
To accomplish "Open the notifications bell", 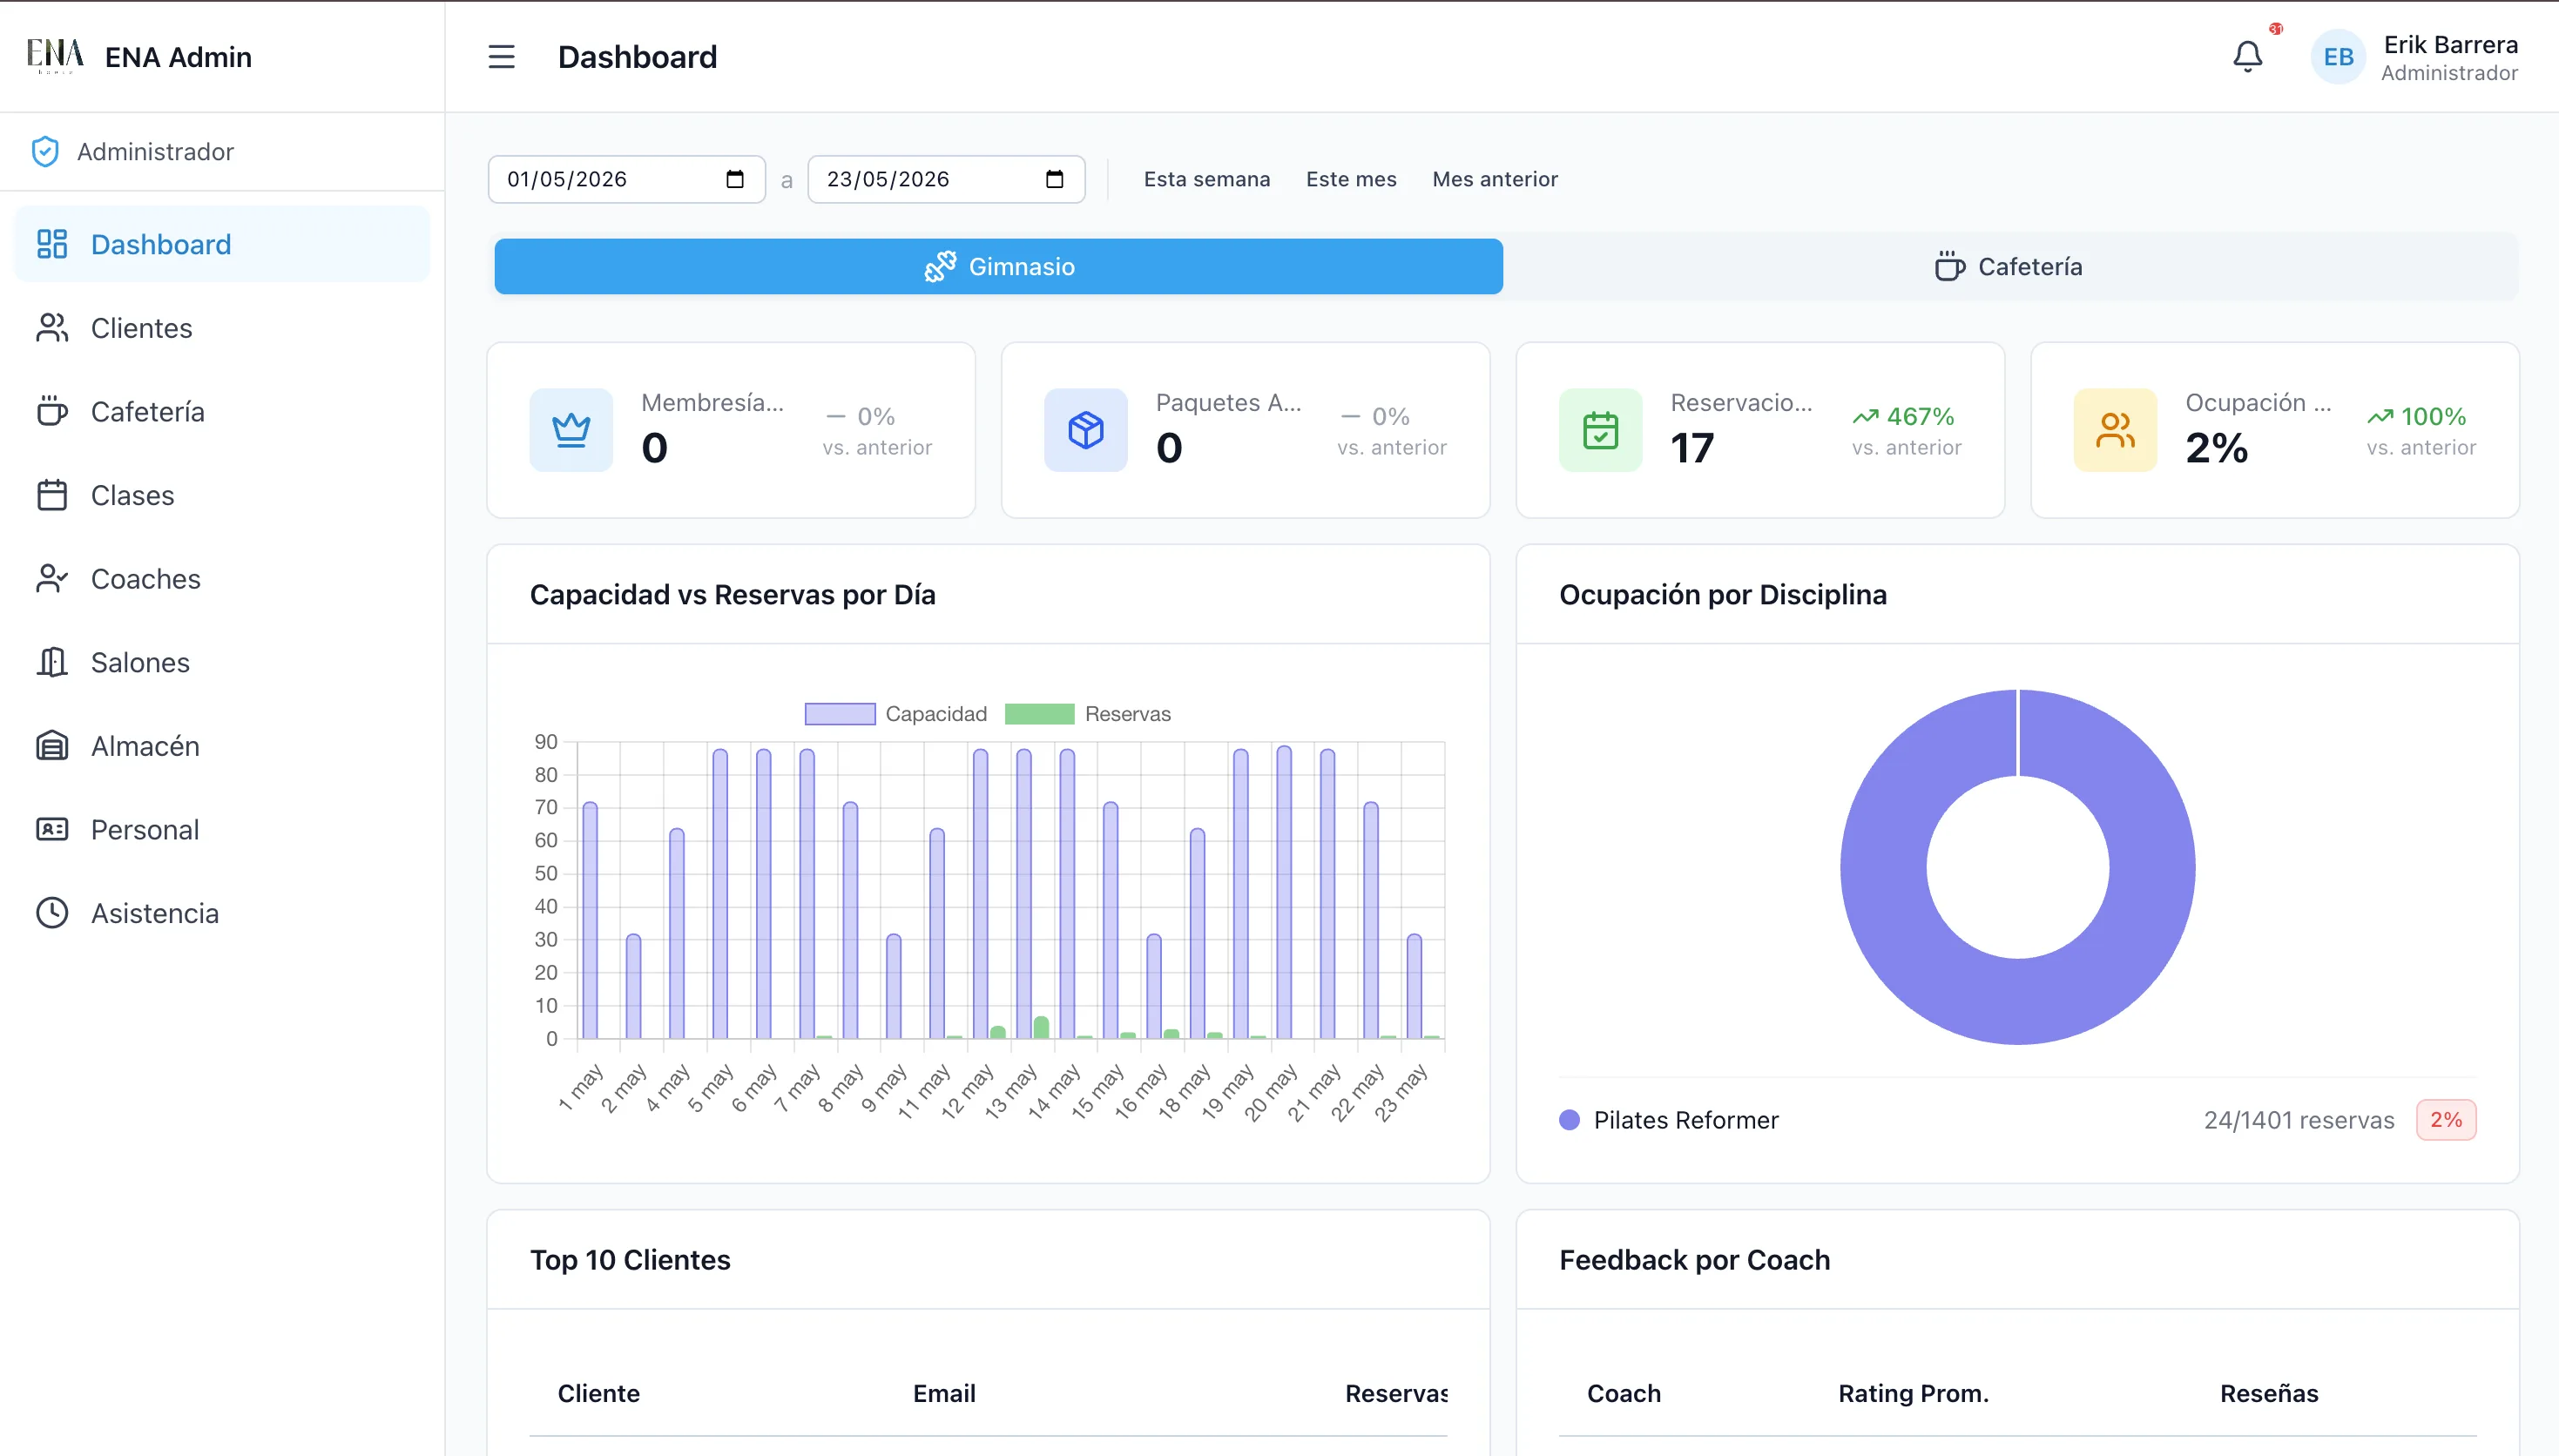I will pos(2247,56).
